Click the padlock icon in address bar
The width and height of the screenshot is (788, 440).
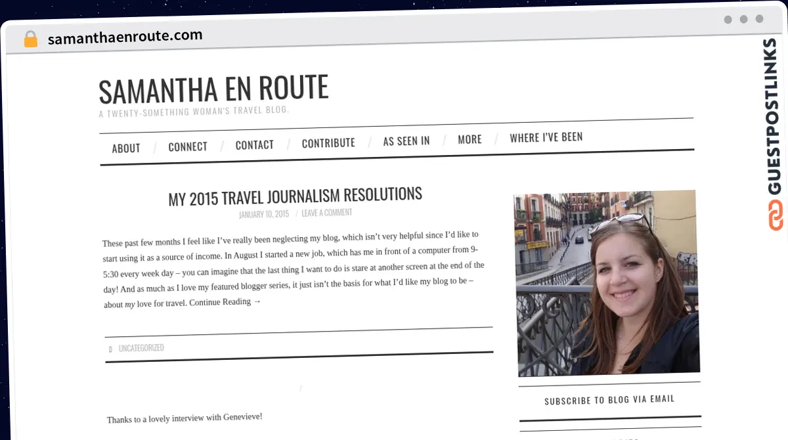click(31, 39)
